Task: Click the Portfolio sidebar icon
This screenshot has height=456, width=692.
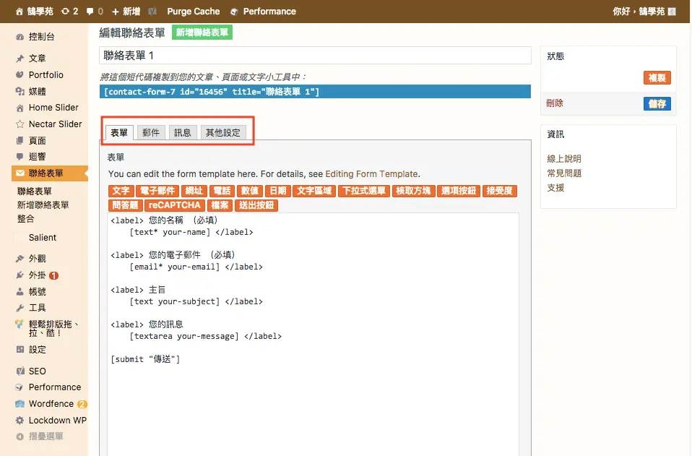Action: 20,74
